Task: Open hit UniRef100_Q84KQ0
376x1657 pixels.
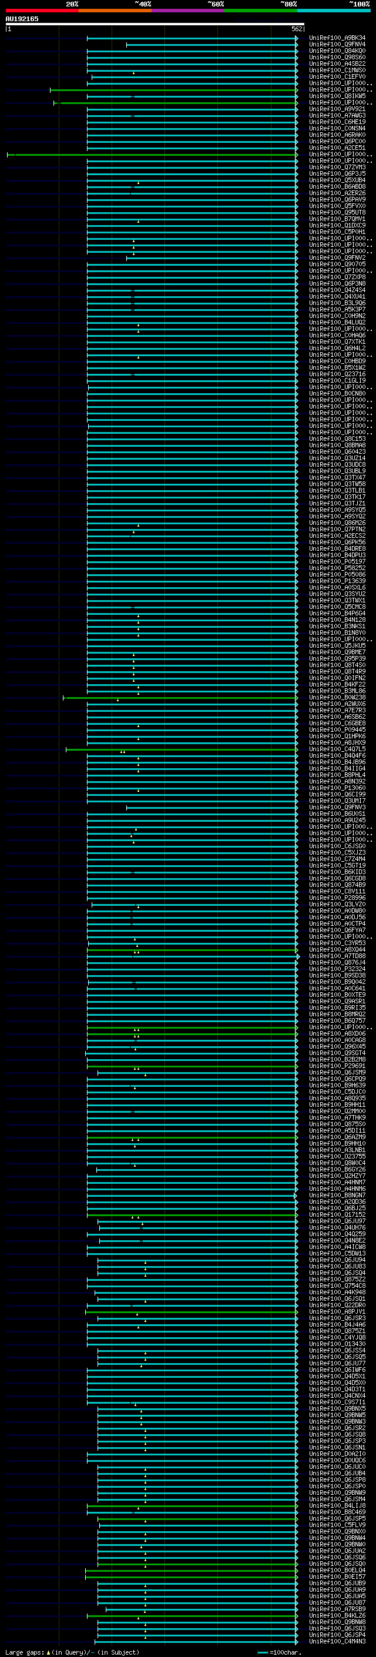Action: (x=337, y=51)
